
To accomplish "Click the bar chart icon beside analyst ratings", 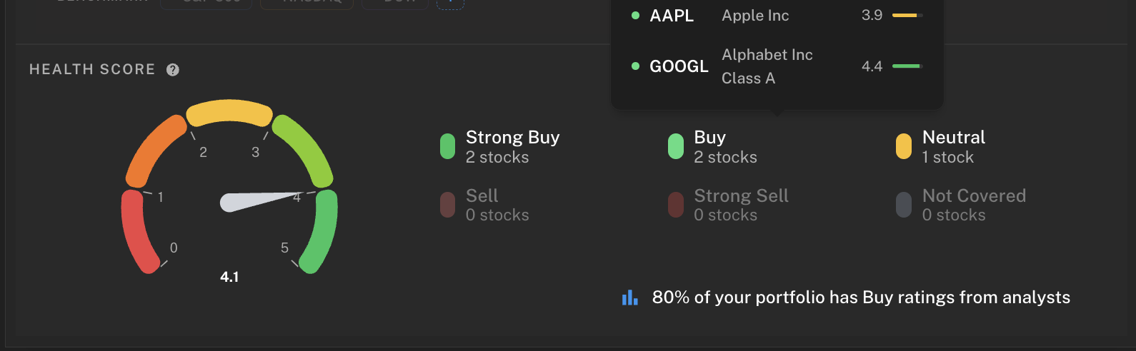I will [629, 297].
